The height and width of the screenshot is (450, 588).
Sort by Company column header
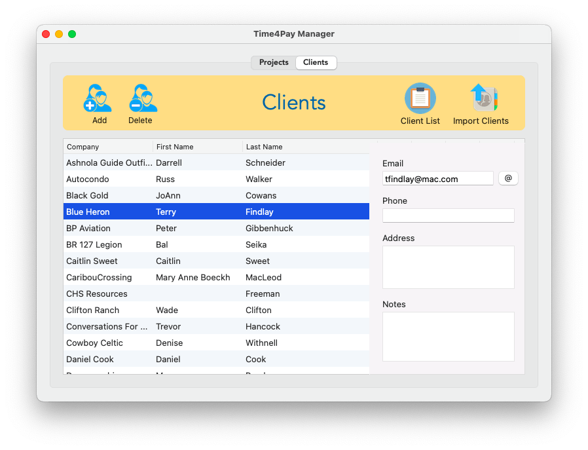coord(109,147)
